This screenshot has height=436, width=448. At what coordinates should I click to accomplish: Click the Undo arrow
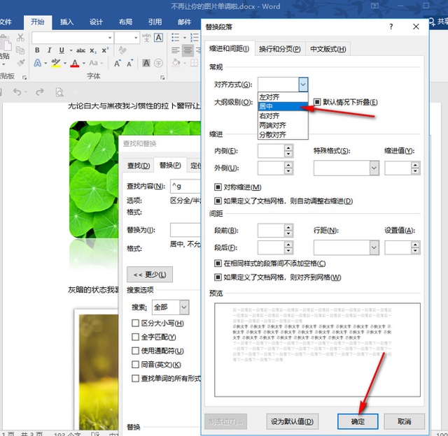(17, 92)
